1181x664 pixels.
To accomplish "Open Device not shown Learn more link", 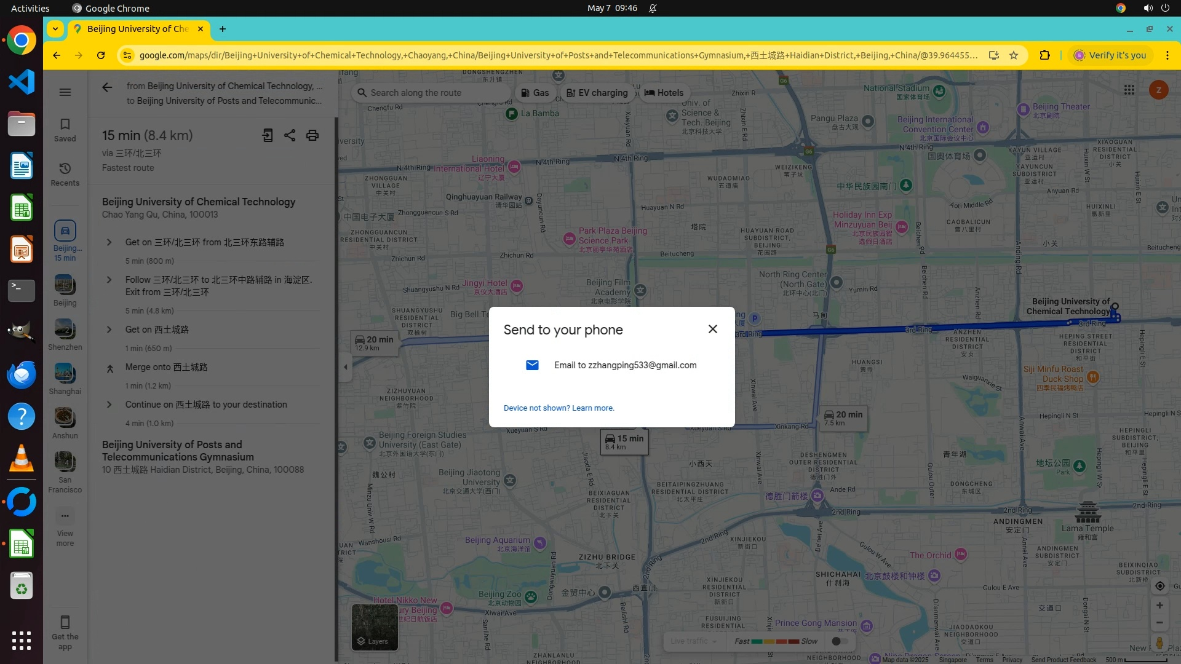I will tap(559, 408).
